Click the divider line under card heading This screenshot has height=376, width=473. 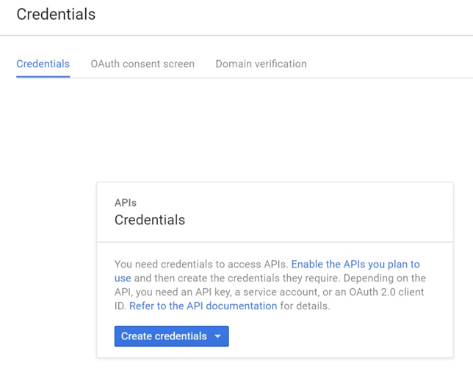coord(274,242)
